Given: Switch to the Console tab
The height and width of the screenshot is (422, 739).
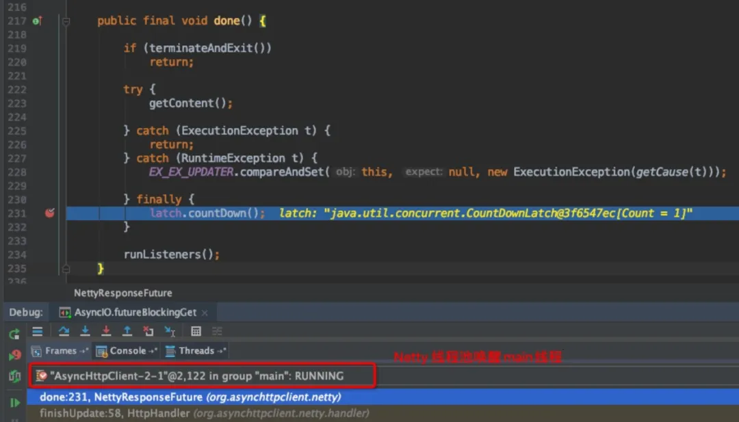Looking at the screenshot, I should pos(127,351).
